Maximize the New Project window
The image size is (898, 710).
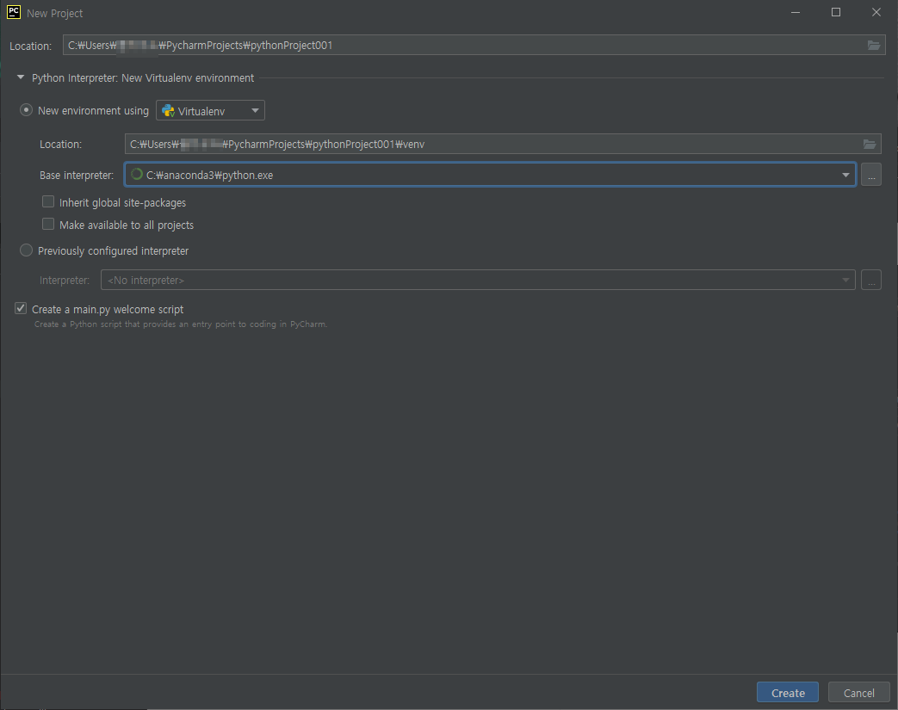[835, 13]
